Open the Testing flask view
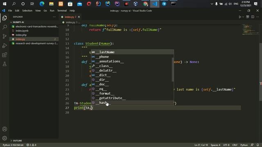The width and height of the screenshot is (262, 147). click(x=5, y=64)
